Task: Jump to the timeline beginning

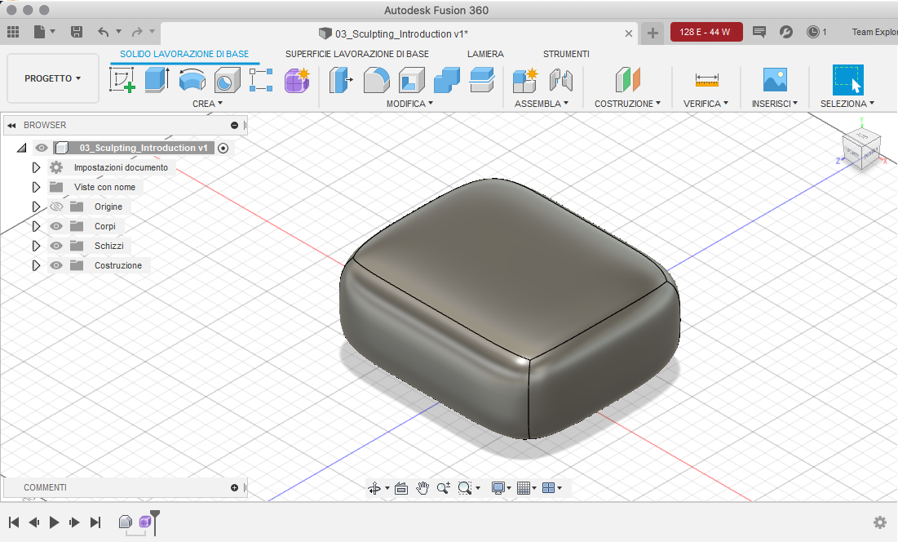Action: click(x=15, y=522)
